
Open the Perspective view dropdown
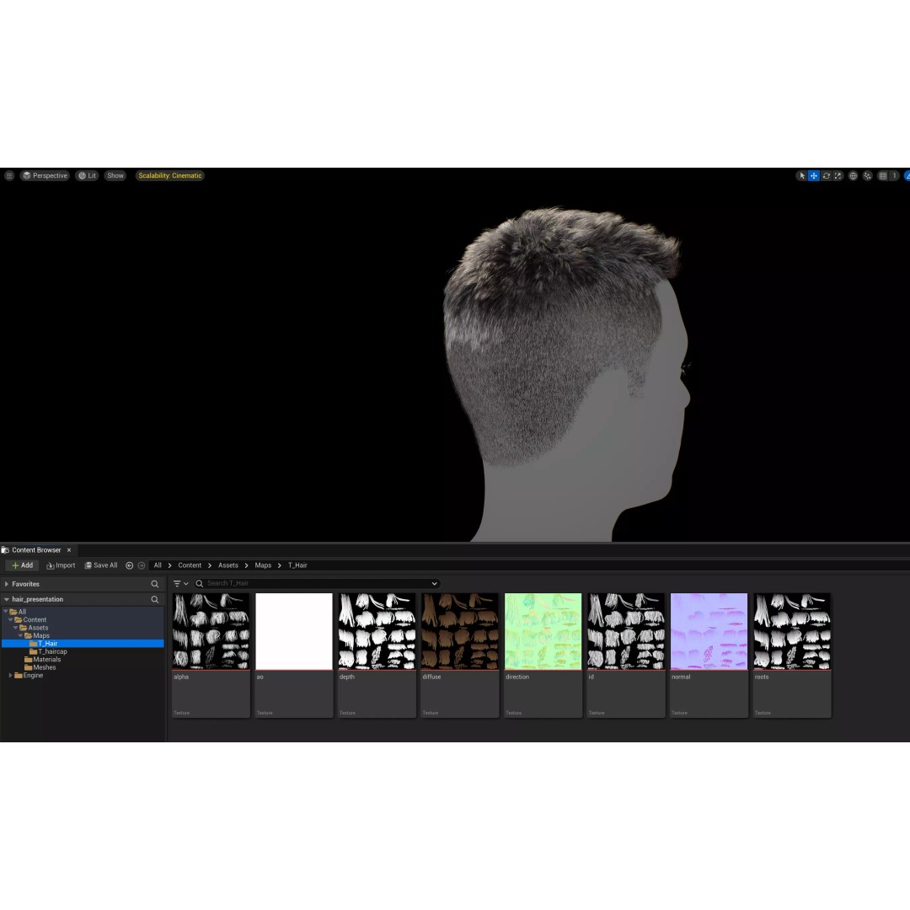[x=45, y=175]
